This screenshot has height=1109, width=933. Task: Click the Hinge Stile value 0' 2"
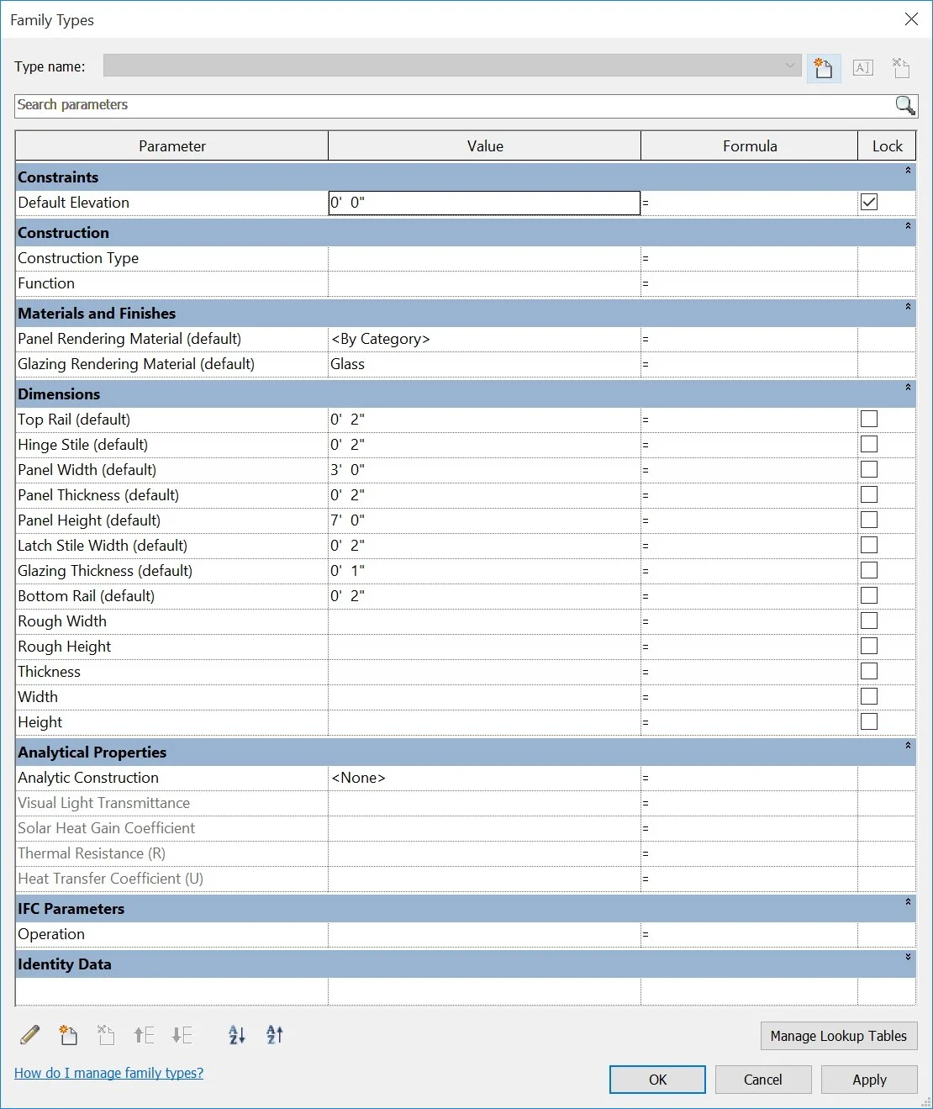[348, 445]
